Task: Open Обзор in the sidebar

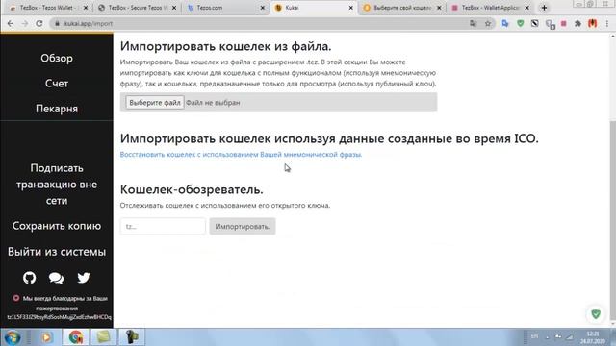Action: [x=57, y=58]
